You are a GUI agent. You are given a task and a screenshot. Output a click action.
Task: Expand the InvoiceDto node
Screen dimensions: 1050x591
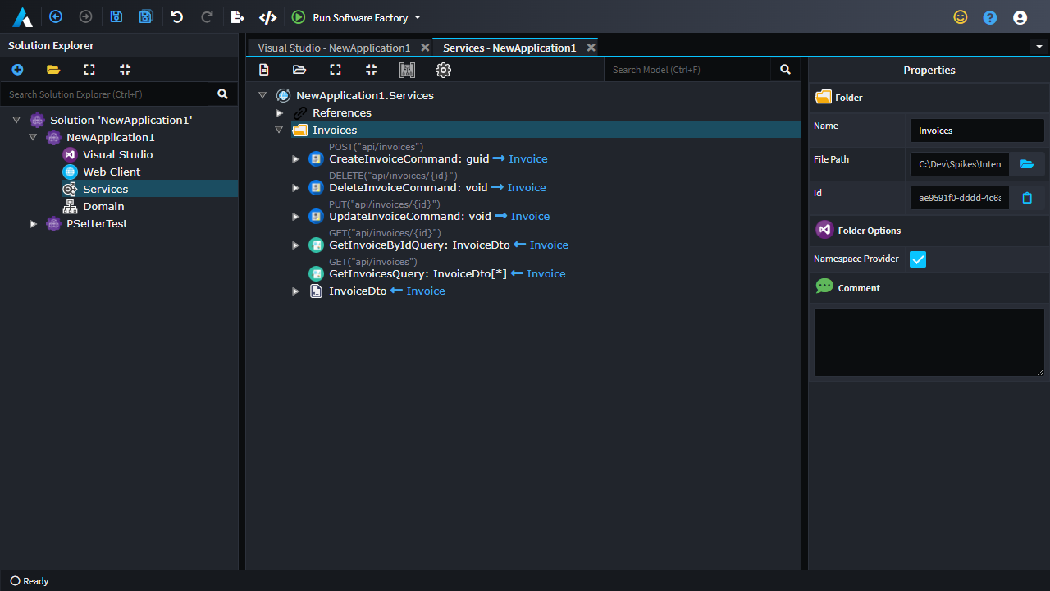(x=295, y=291)
